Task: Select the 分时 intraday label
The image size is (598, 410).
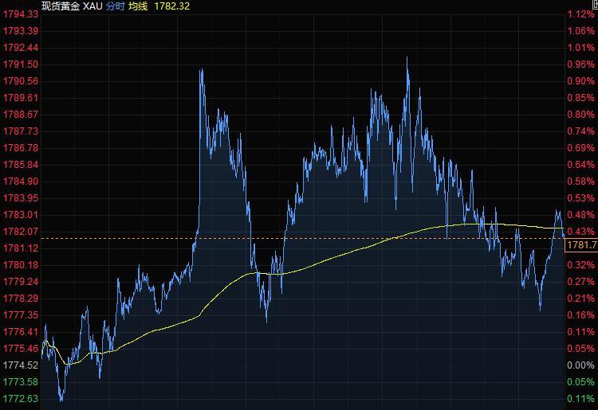Action: (116, 6)
